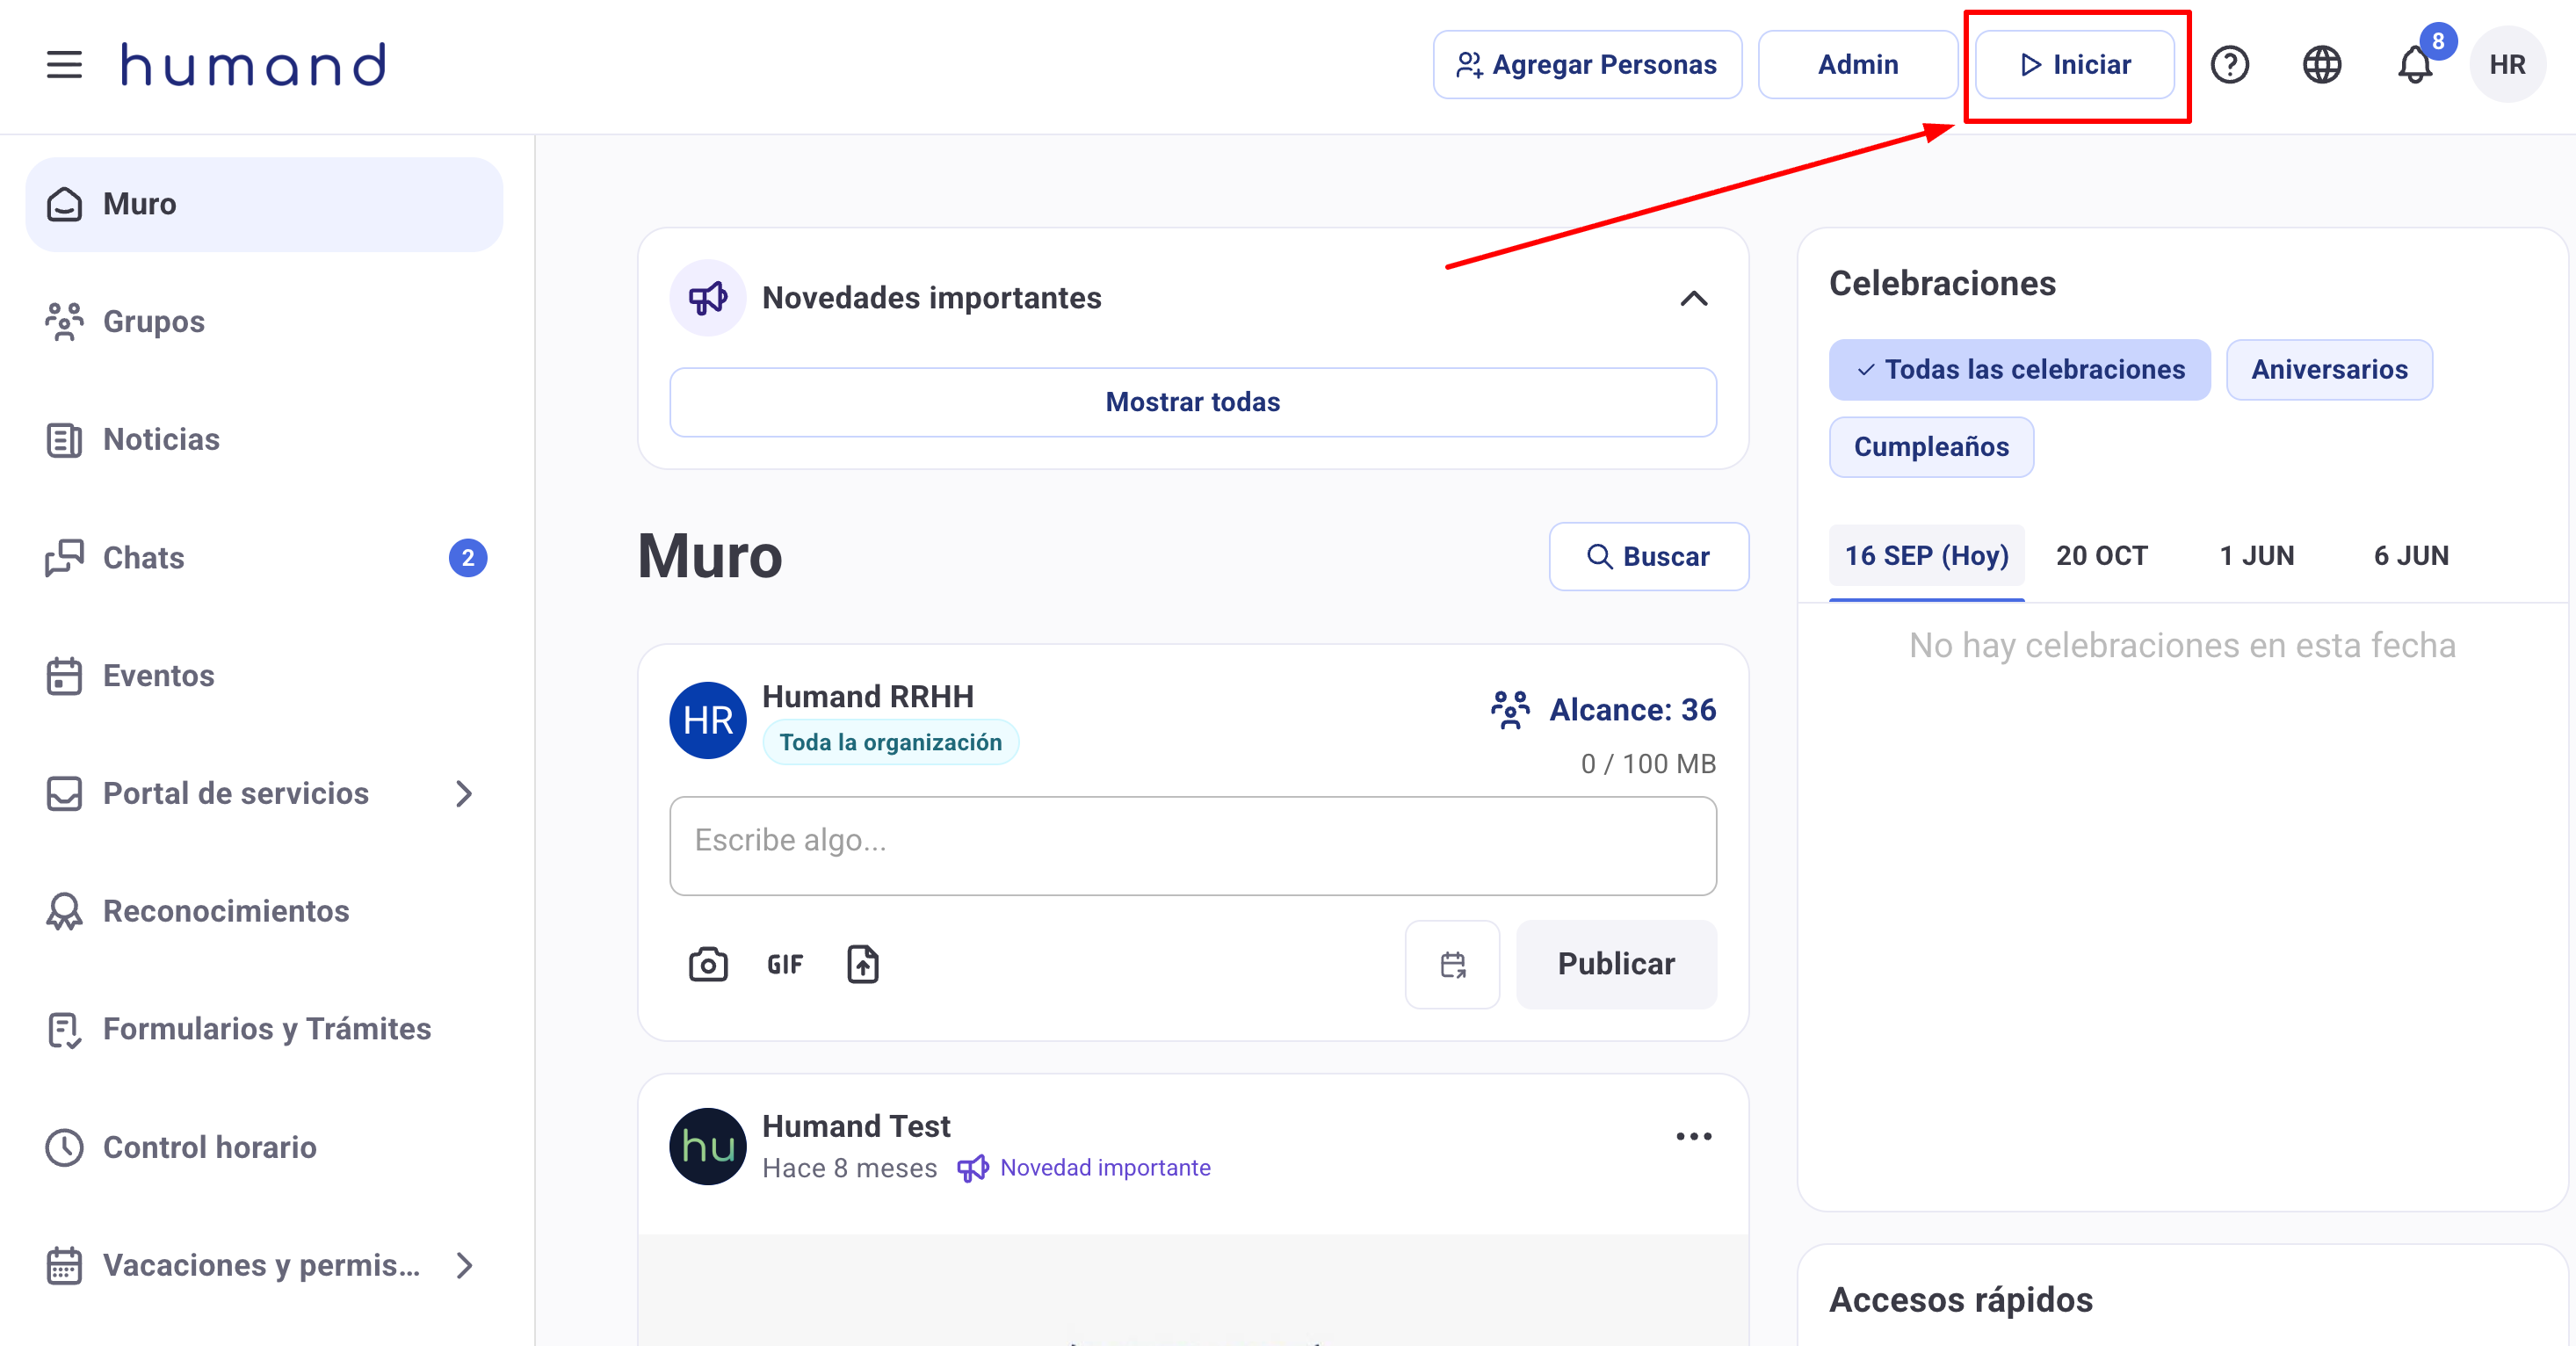The image size is (2576, 1346).
Task: Expand Vacaciones y permisos submenu
Action: point(463,1265)
